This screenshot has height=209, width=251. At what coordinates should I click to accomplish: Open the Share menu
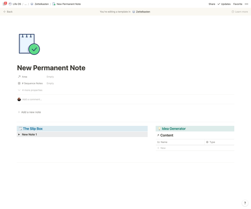point(212,4)
